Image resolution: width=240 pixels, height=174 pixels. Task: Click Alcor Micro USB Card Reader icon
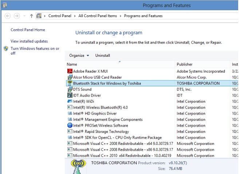click(x=70, y=77)
